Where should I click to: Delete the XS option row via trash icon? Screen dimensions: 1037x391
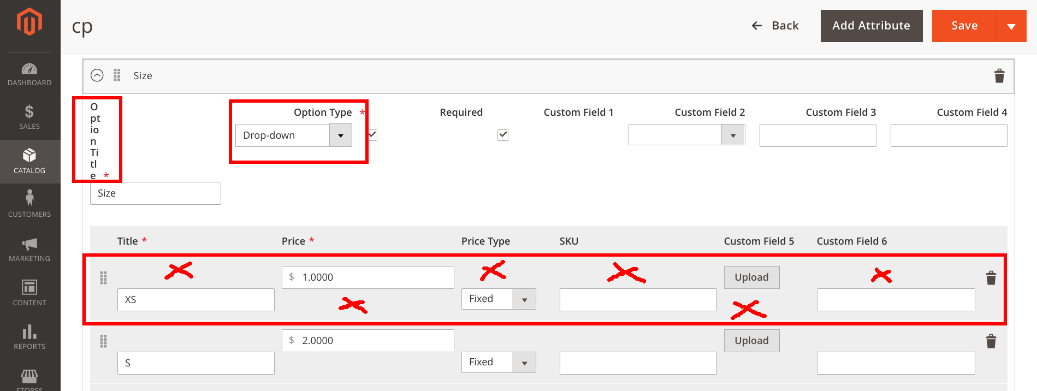pos(991,278)
